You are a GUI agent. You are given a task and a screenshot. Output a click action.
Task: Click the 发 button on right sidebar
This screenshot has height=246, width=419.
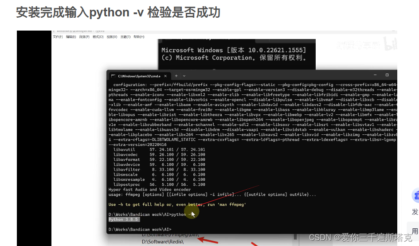tap(415, 212)
